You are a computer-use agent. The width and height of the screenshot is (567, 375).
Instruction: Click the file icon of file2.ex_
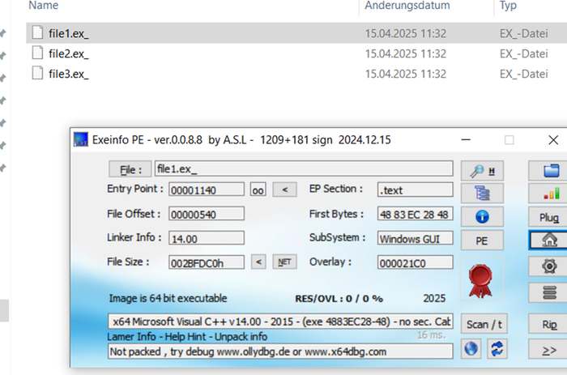pos(37,53)
